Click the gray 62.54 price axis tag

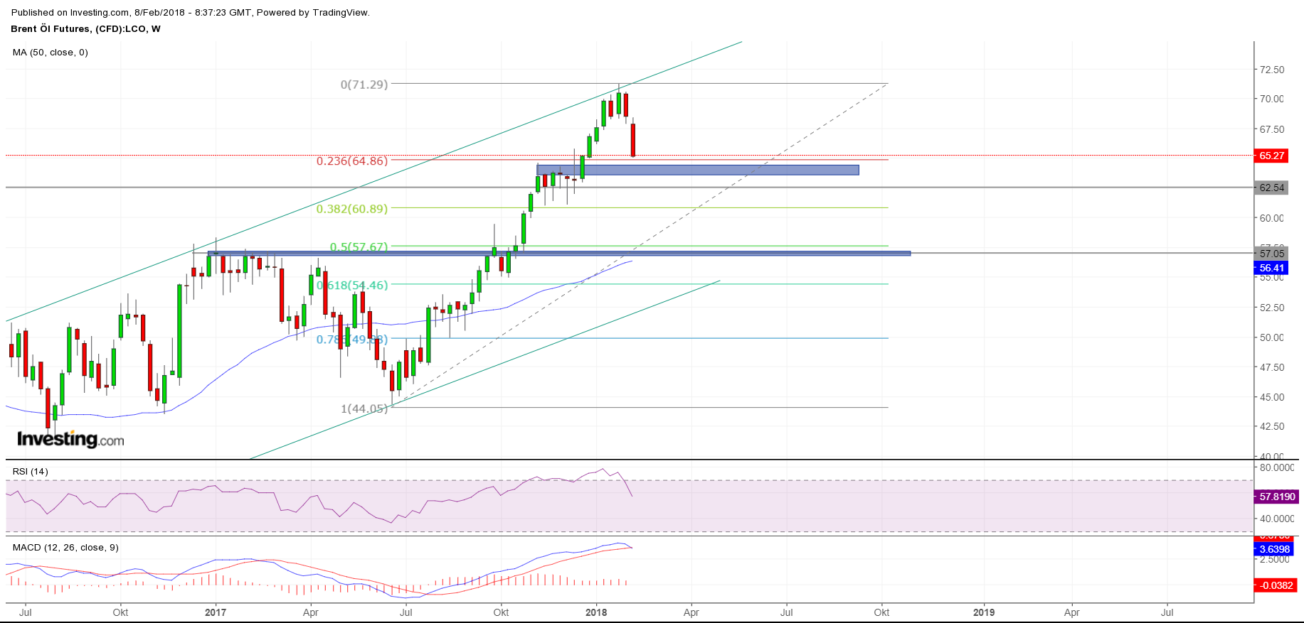click(x=1271, y=188)
